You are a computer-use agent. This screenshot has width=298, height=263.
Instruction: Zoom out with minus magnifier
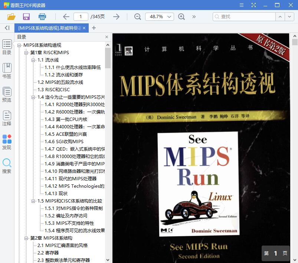pyautogui.click(x=137, y=17)
